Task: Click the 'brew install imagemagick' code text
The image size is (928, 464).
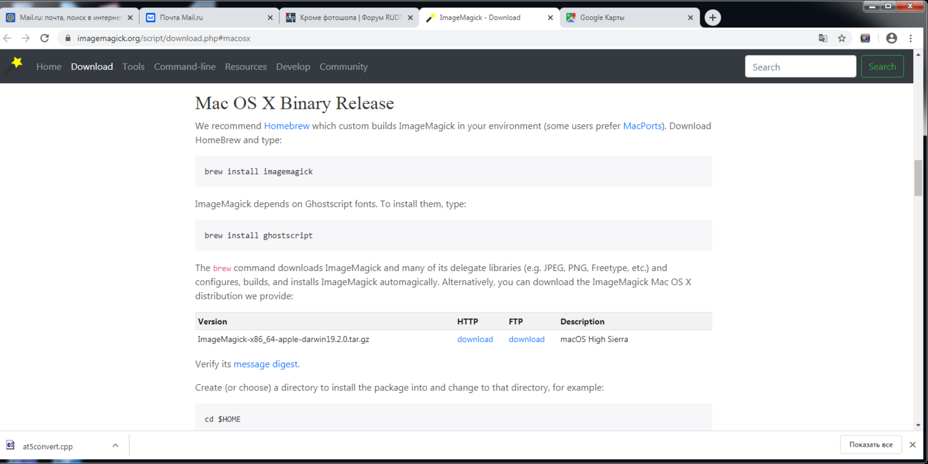Action: pyautogui.click(x=259, y=172)
